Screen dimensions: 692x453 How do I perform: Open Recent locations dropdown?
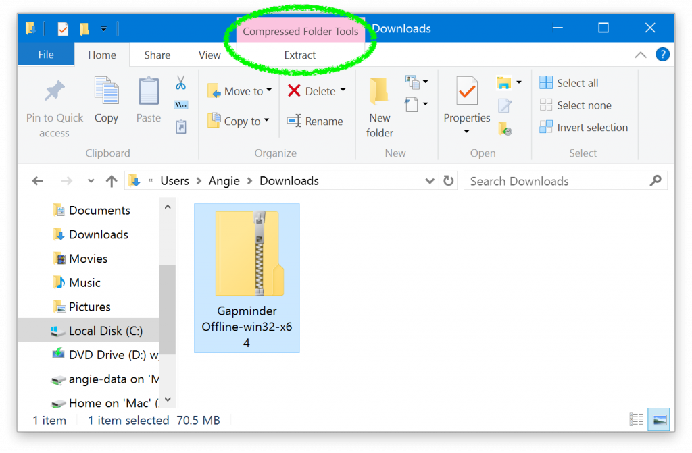[91, 181]
